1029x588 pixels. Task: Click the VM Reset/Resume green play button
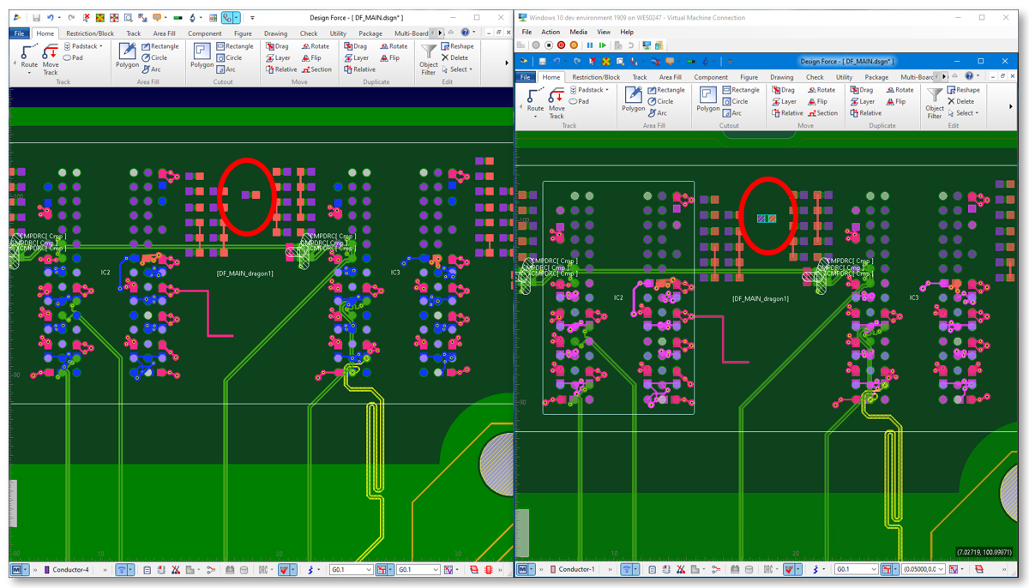pyautogui.click(x=603, y=45)
